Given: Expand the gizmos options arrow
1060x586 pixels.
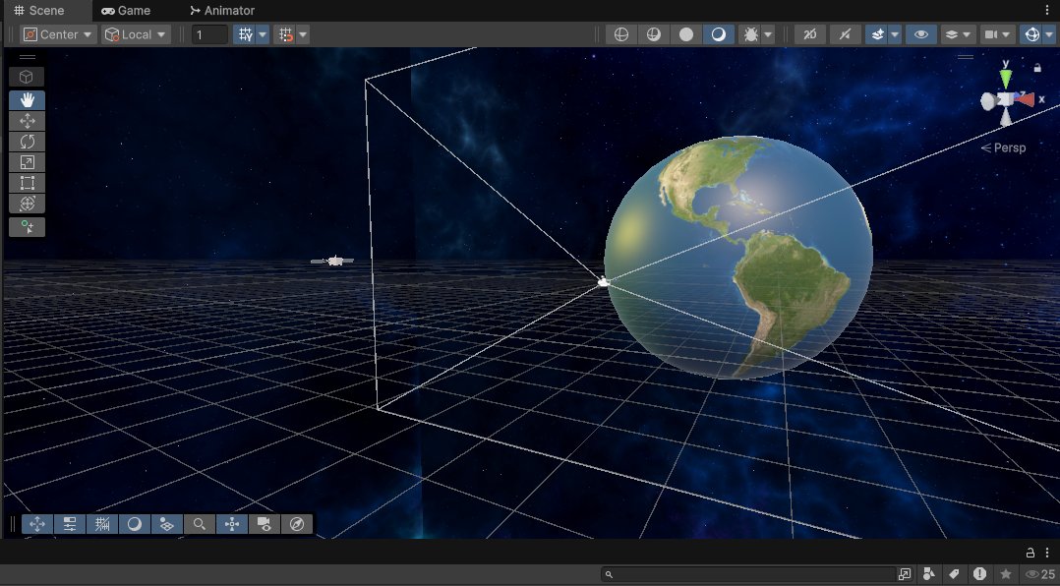Looking at the screenshot, I should [x=1049, y=34].
